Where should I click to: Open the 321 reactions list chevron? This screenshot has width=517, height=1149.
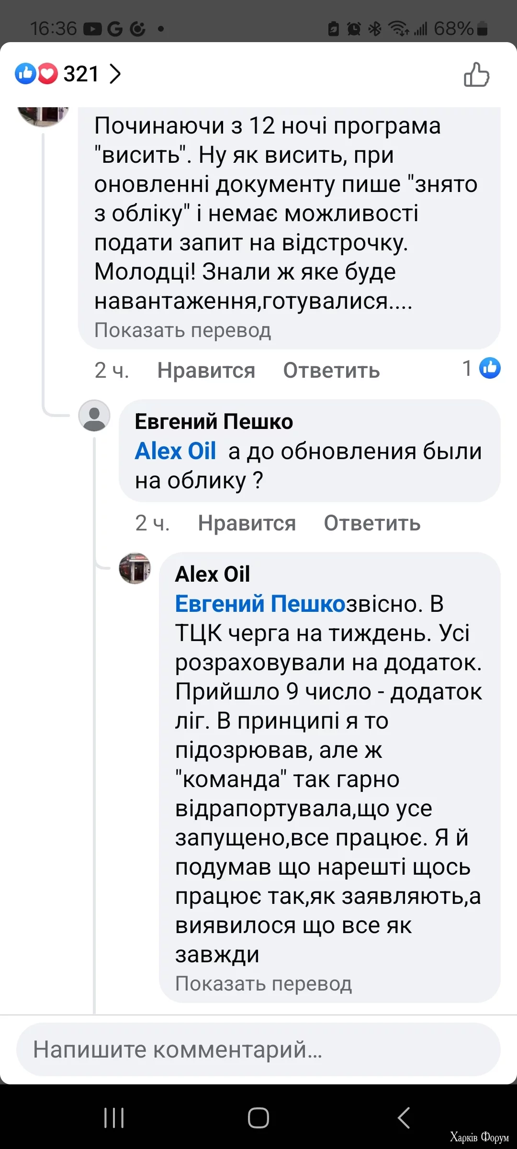click(115, 74)
